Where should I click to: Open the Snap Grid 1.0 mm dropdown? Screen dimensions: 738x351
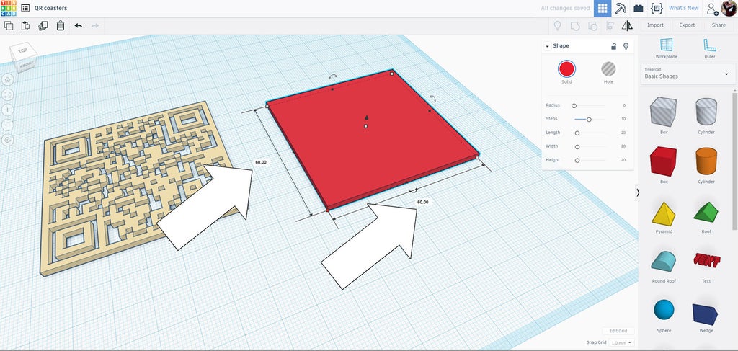(x=621, y=342)
